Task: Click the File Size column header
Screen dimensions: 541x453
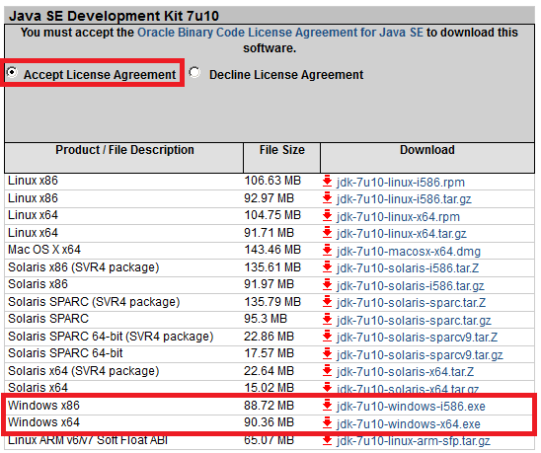Action: 282,150
